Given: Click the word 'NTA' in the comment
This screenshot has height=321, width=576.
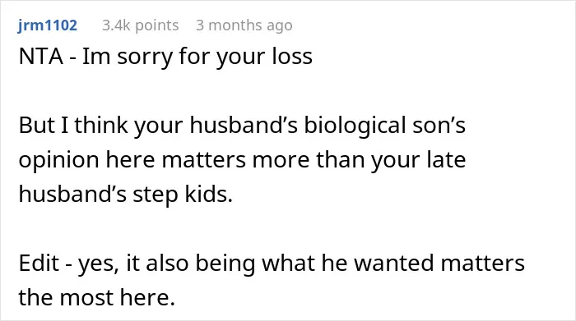Looking at the screenshot, I should point(41,57).
